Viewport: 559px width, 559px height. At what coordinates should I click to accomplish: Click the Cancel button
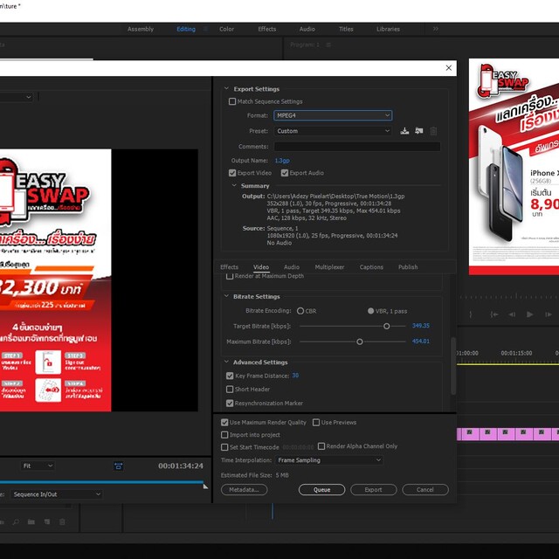pyautogui.click(x=425, y=490)
